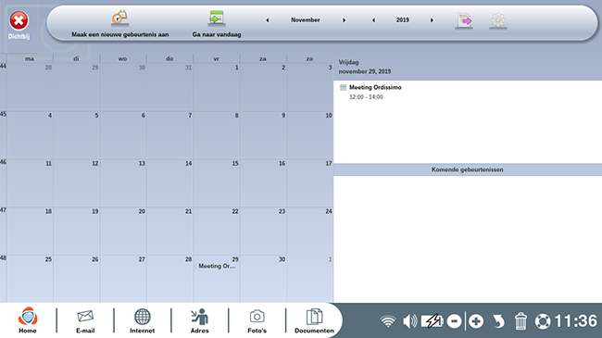The height and width of the screenshot is (338, 602).
Task: Go to previous month arrow
Action: [x=268, y=20]
